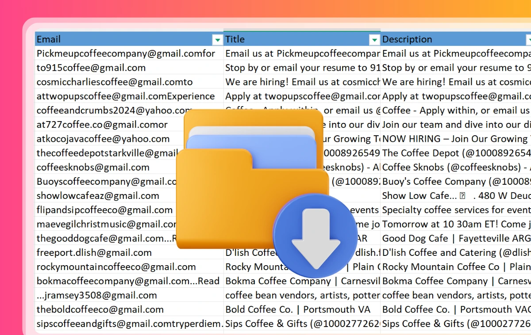Select Description cell 'Bold Coffee Co. | Portsmouth VAC'
This screenshot has height=335, width=531.
pos(456,309)
